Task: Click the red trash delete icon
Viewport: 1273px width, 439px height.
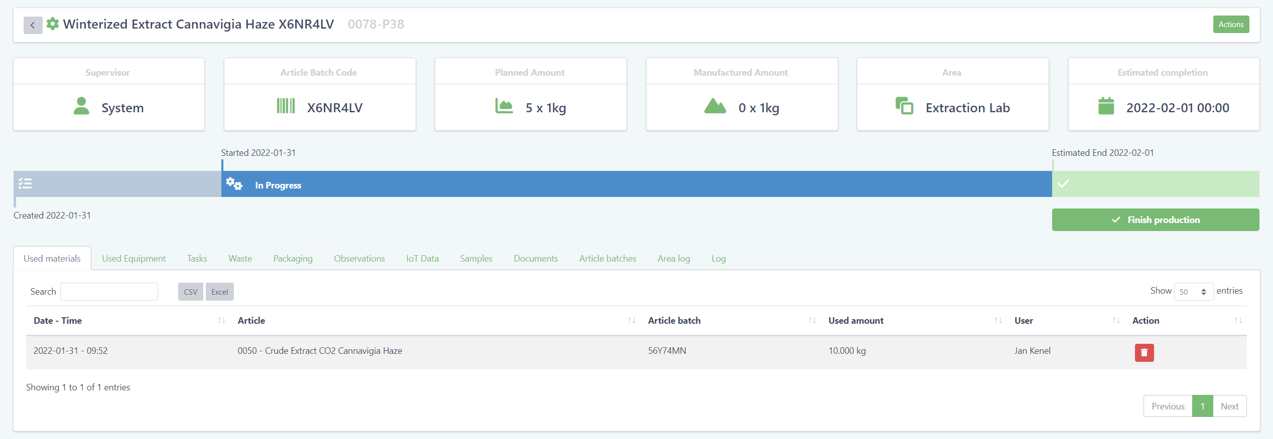Action: [x=1144, y=352]
